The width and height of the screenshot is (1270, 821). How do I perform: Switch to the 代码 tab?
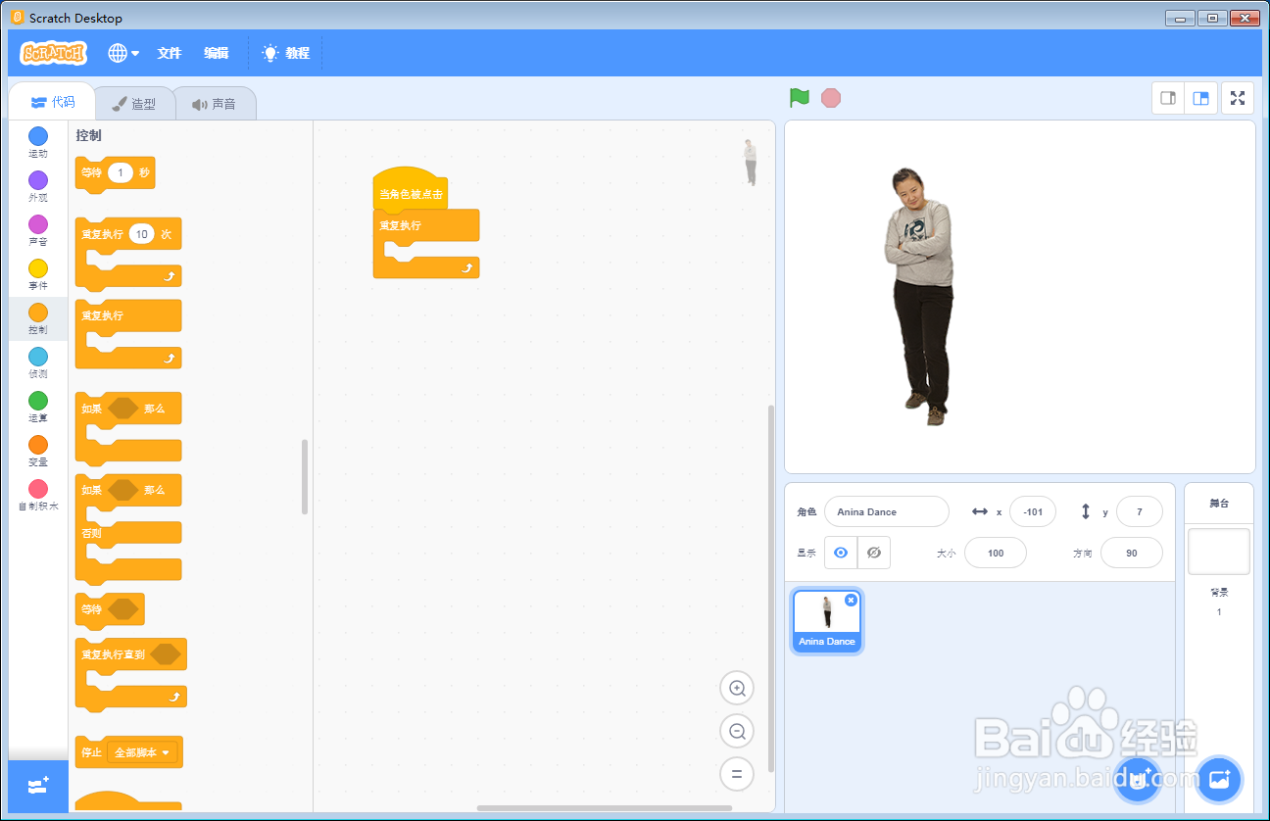tap(53, 102)
